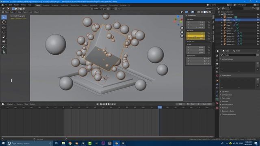
Task: Switch to rendered viewport shading
Action: (210, 12)
